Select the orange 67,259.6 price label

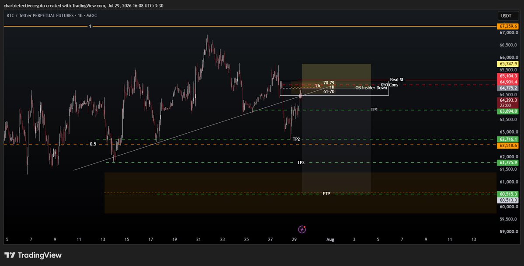pyautogui.click(x=508, y=26)
